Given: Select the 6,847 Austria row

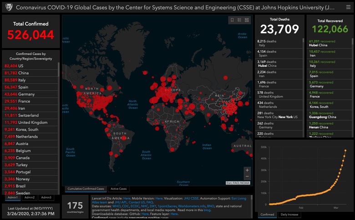Looking at the screenshot, I should (30, 143).
